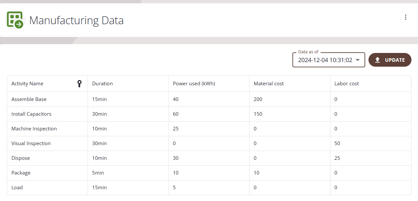Click the upload arrow icon on Update
Screen dimensions: 418x201
(377, 60)
